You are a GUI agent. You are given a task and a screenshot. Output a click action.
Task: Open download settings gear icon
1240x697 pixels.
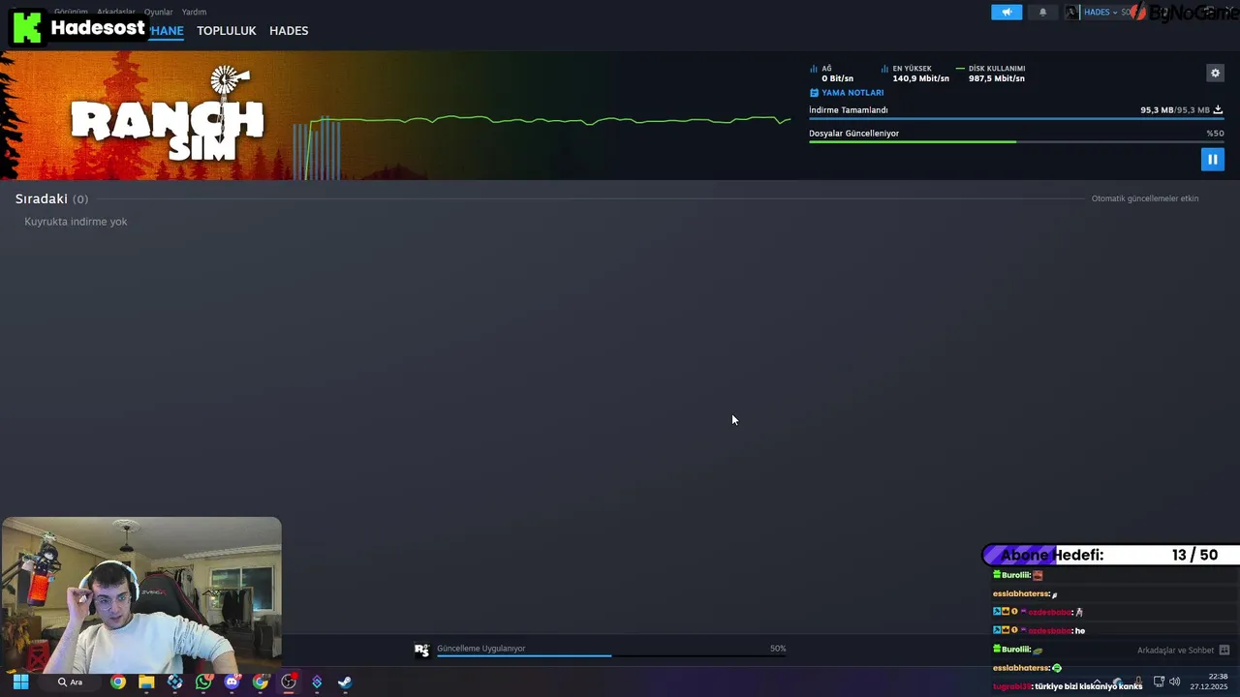pyautogui.click(x=1215, y=73)
